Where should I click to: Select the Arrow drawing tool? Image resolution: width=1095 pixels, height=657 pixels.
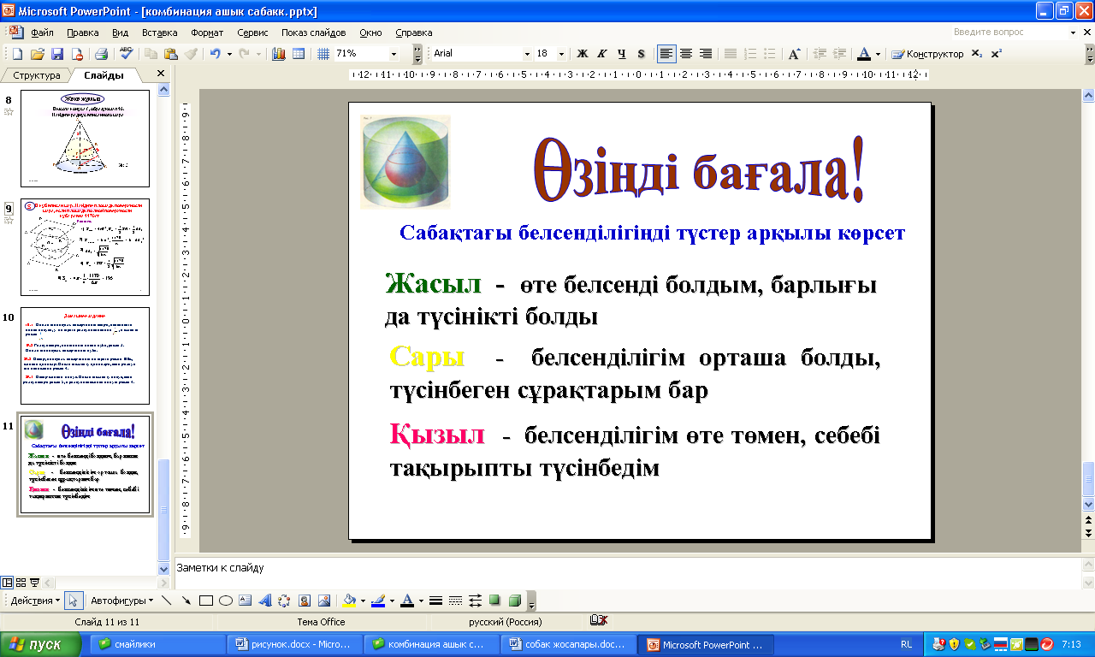(x=186, y=601)
